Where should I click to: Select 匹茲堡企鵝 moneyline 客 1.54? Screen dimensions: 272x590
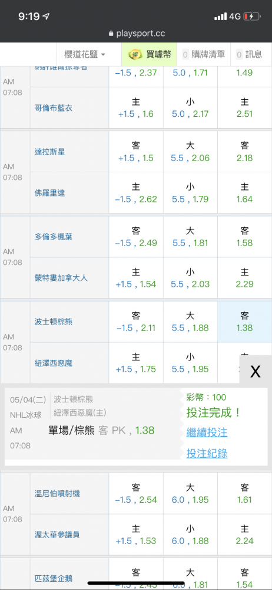tap(244, 574)
